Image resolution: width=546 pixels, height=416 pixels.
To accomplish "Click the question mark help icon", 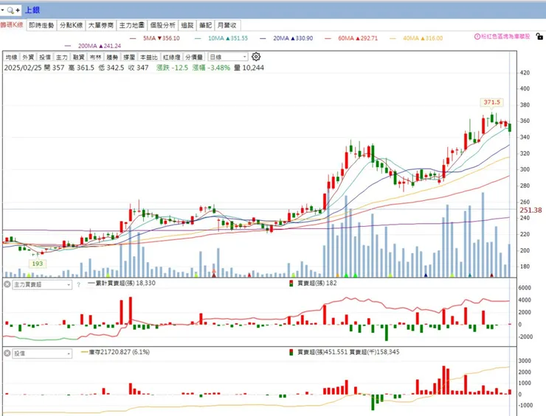I will [79, 285].
